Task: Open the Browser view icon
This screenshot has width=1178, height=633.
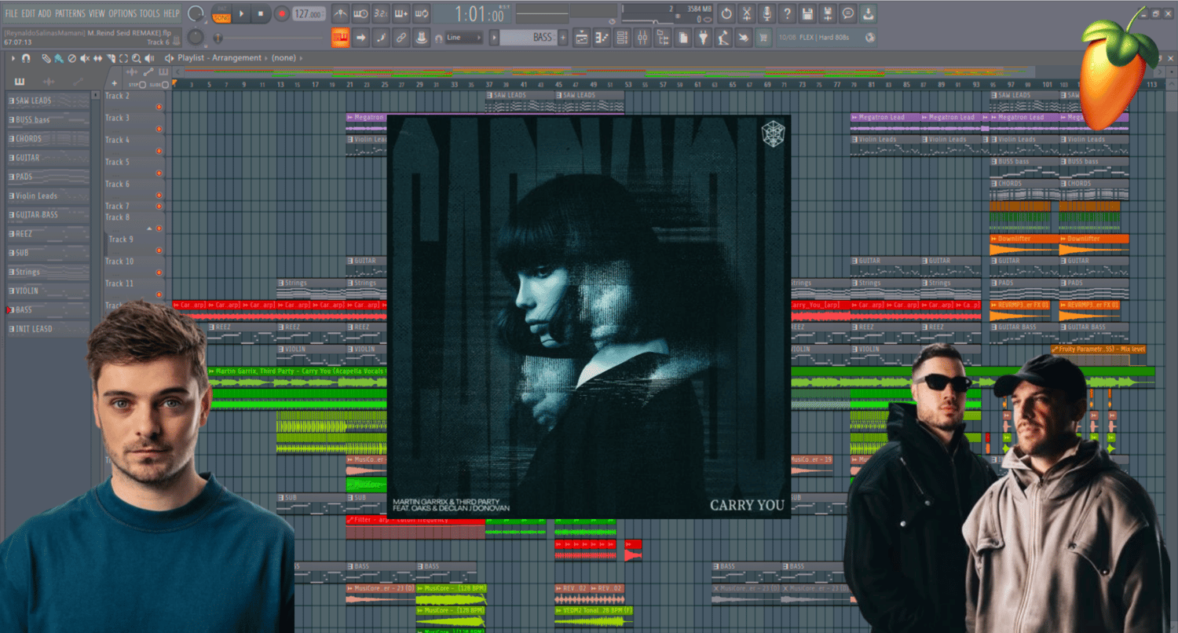Action: 663,37
